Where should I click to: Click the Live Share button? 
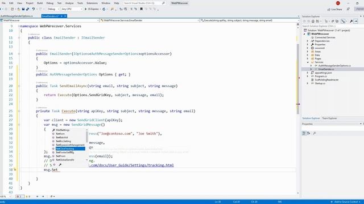click(334, 9)
